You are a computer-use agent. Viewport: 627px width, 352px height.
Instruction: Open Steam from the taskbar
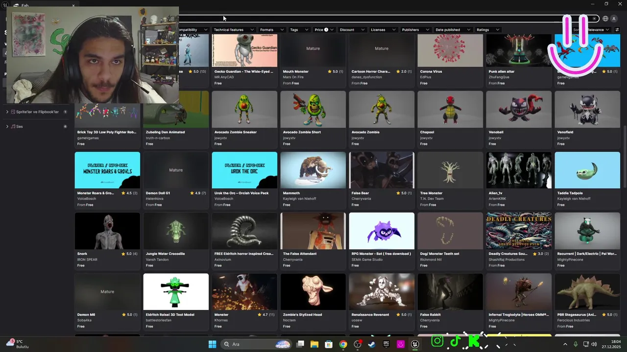coord(372,344)
